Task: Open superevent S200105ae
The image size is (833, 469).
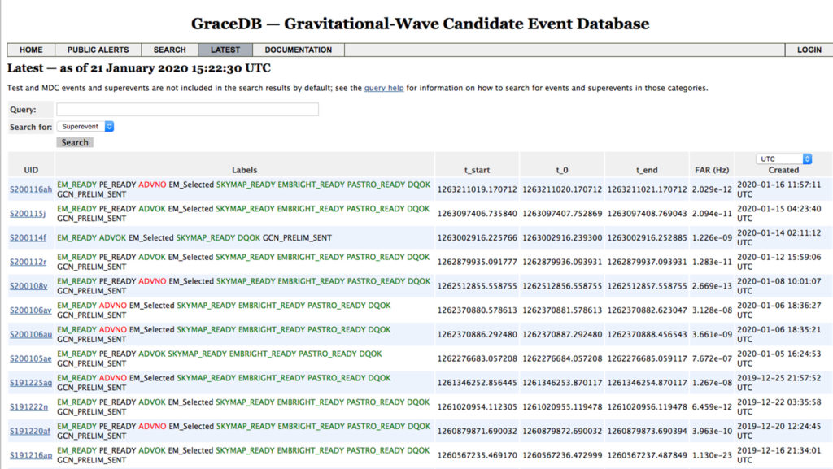Action: tap(31, 358)
